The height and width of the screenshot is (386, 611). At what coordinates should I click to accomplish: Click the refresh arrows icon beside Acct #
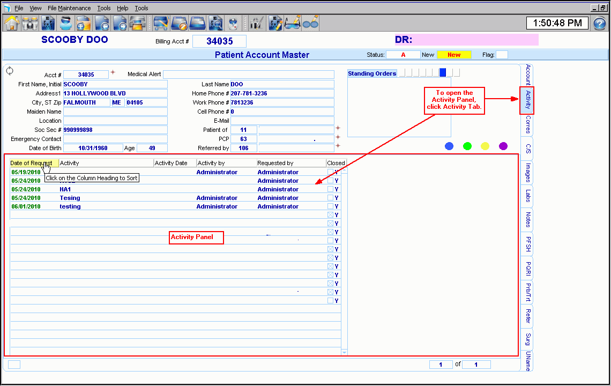pos(10,71)
